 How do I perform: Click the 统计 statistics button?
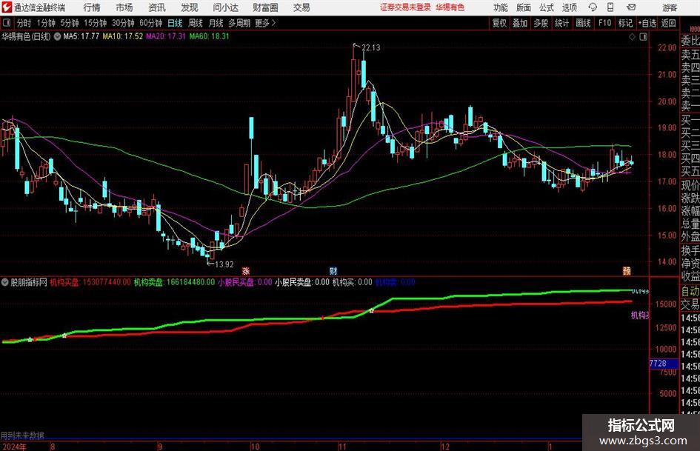tap(561, 23)
